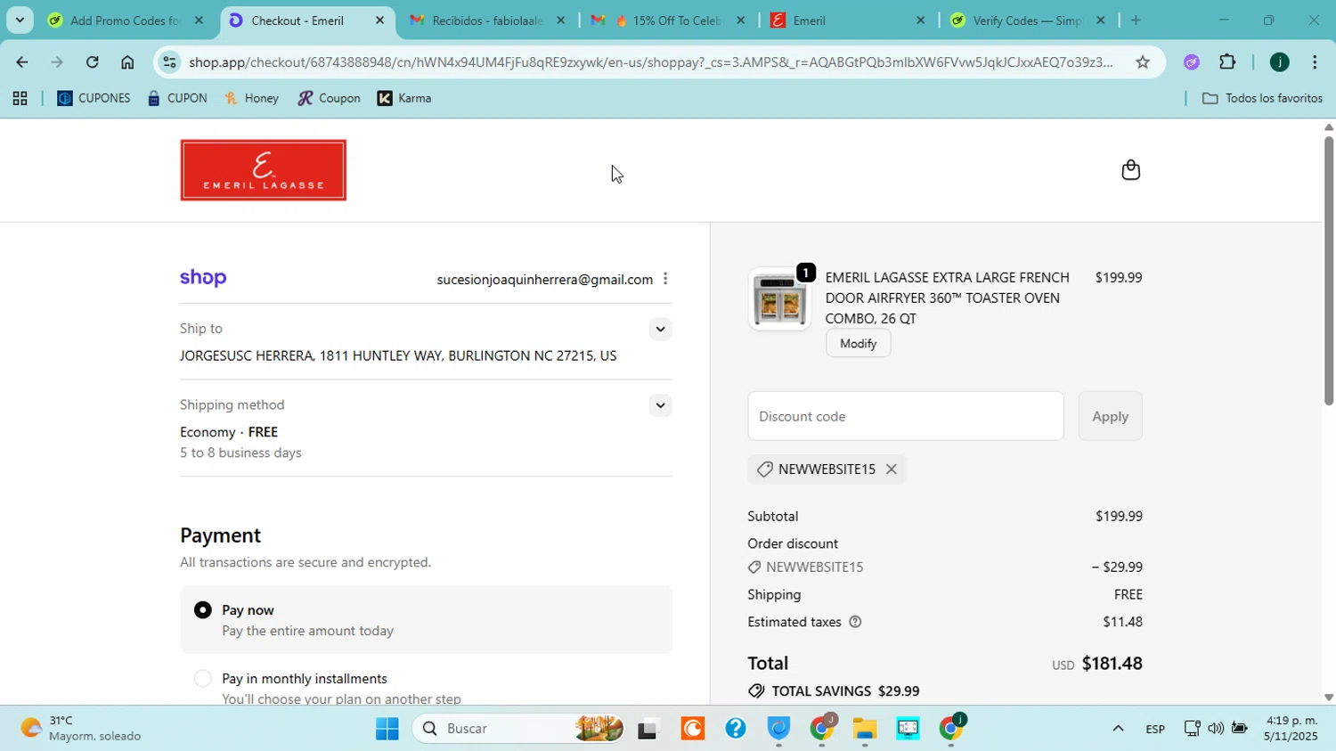1336x751 pixels.
Task: Open the browser extensions puzzle icon
Action: (x=1227, y=62)
